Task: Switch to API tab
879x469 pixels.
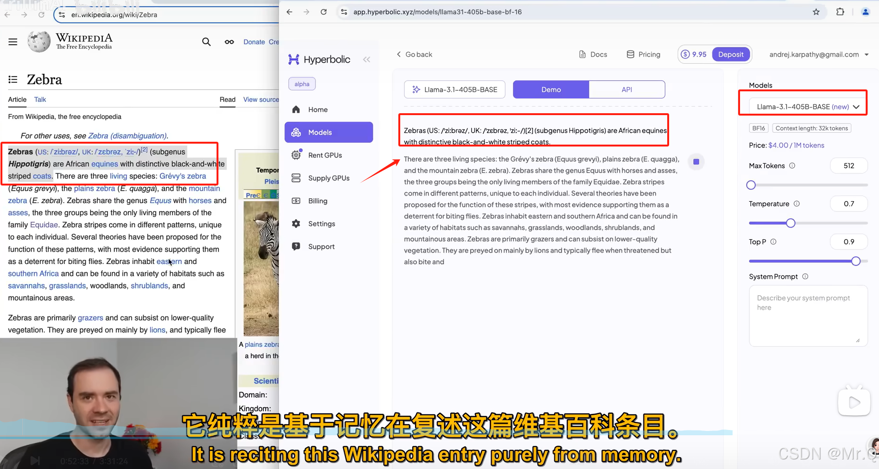Action: coord(627,89)
